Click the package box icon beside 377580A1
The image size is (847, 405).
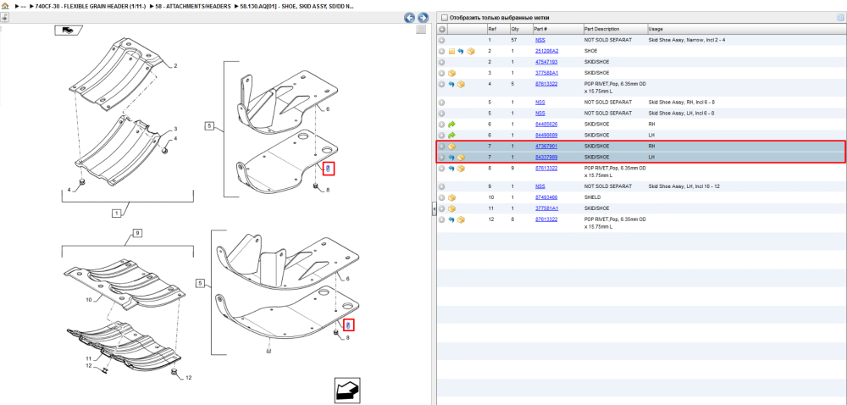tap(452, 73)
